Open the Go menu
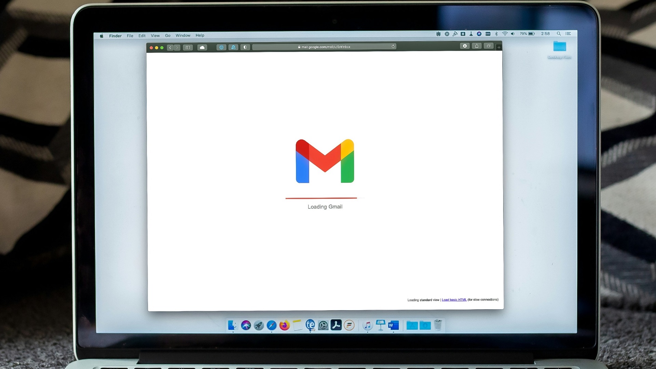Viewport: 656px width, 369px height. pyautogui.click(x=168, y=36)
